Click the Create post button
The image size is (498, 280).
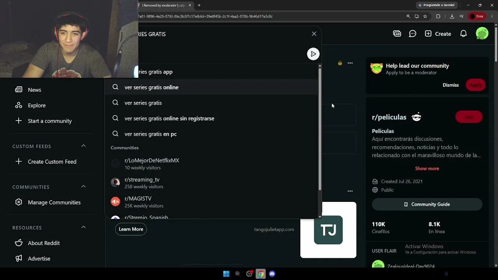coord(438,34)
